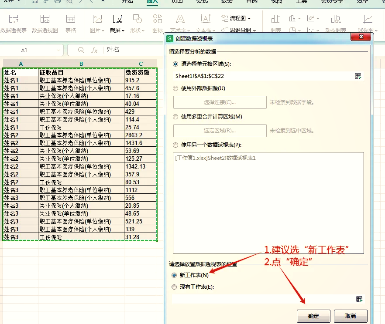Select 使用多重合并计算区域 radio option
Screen dimensions: 385x324
[x=175, y=117]
